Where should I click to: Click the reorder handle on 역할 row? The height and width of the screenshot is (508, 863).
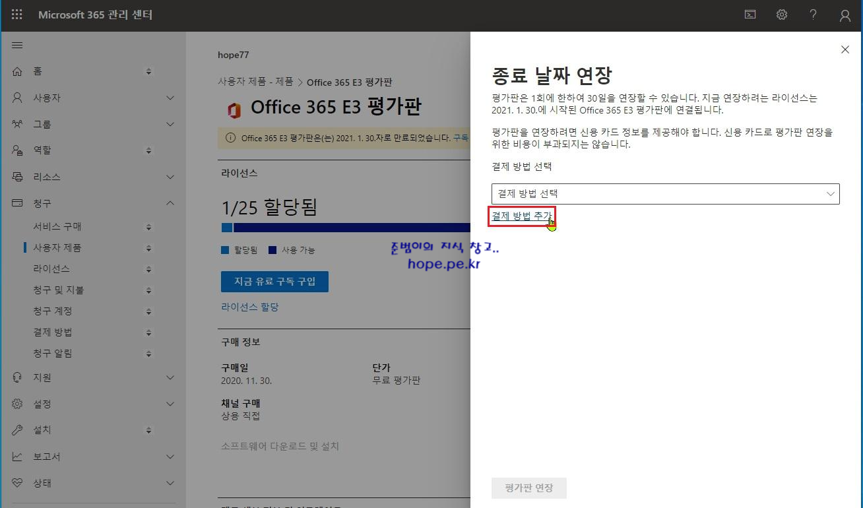[x=148, y=150]
